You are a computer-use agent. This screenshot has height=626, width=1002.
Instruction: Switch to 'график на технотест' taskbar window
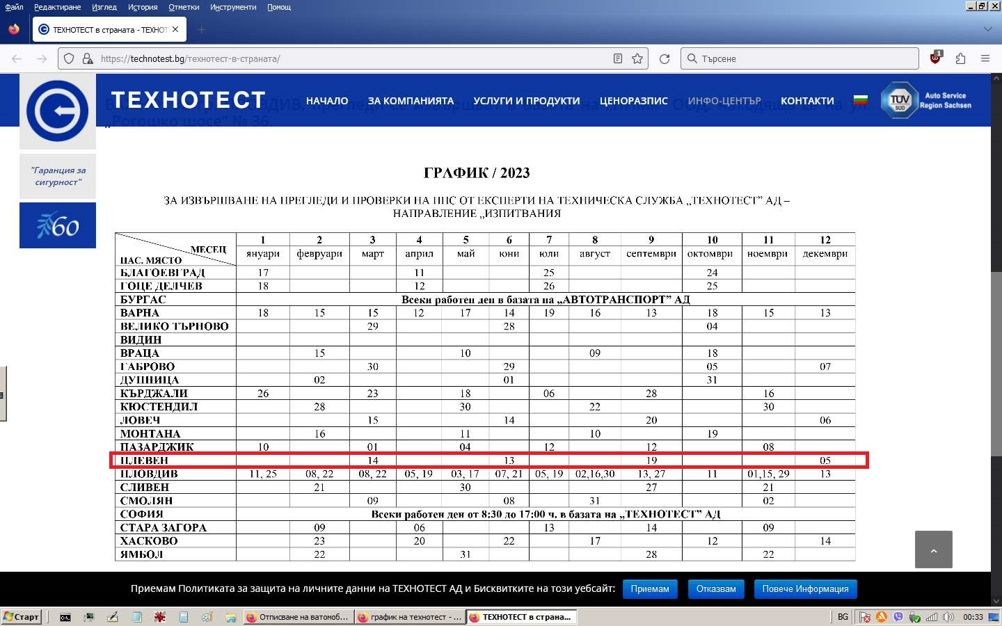point(409,617)
